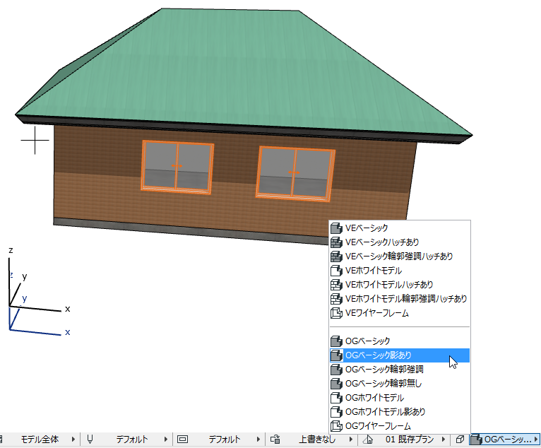Select OGホワイトモデル影あり style
541x448 pixels.
pyautogui.click(x=400, y=412)
